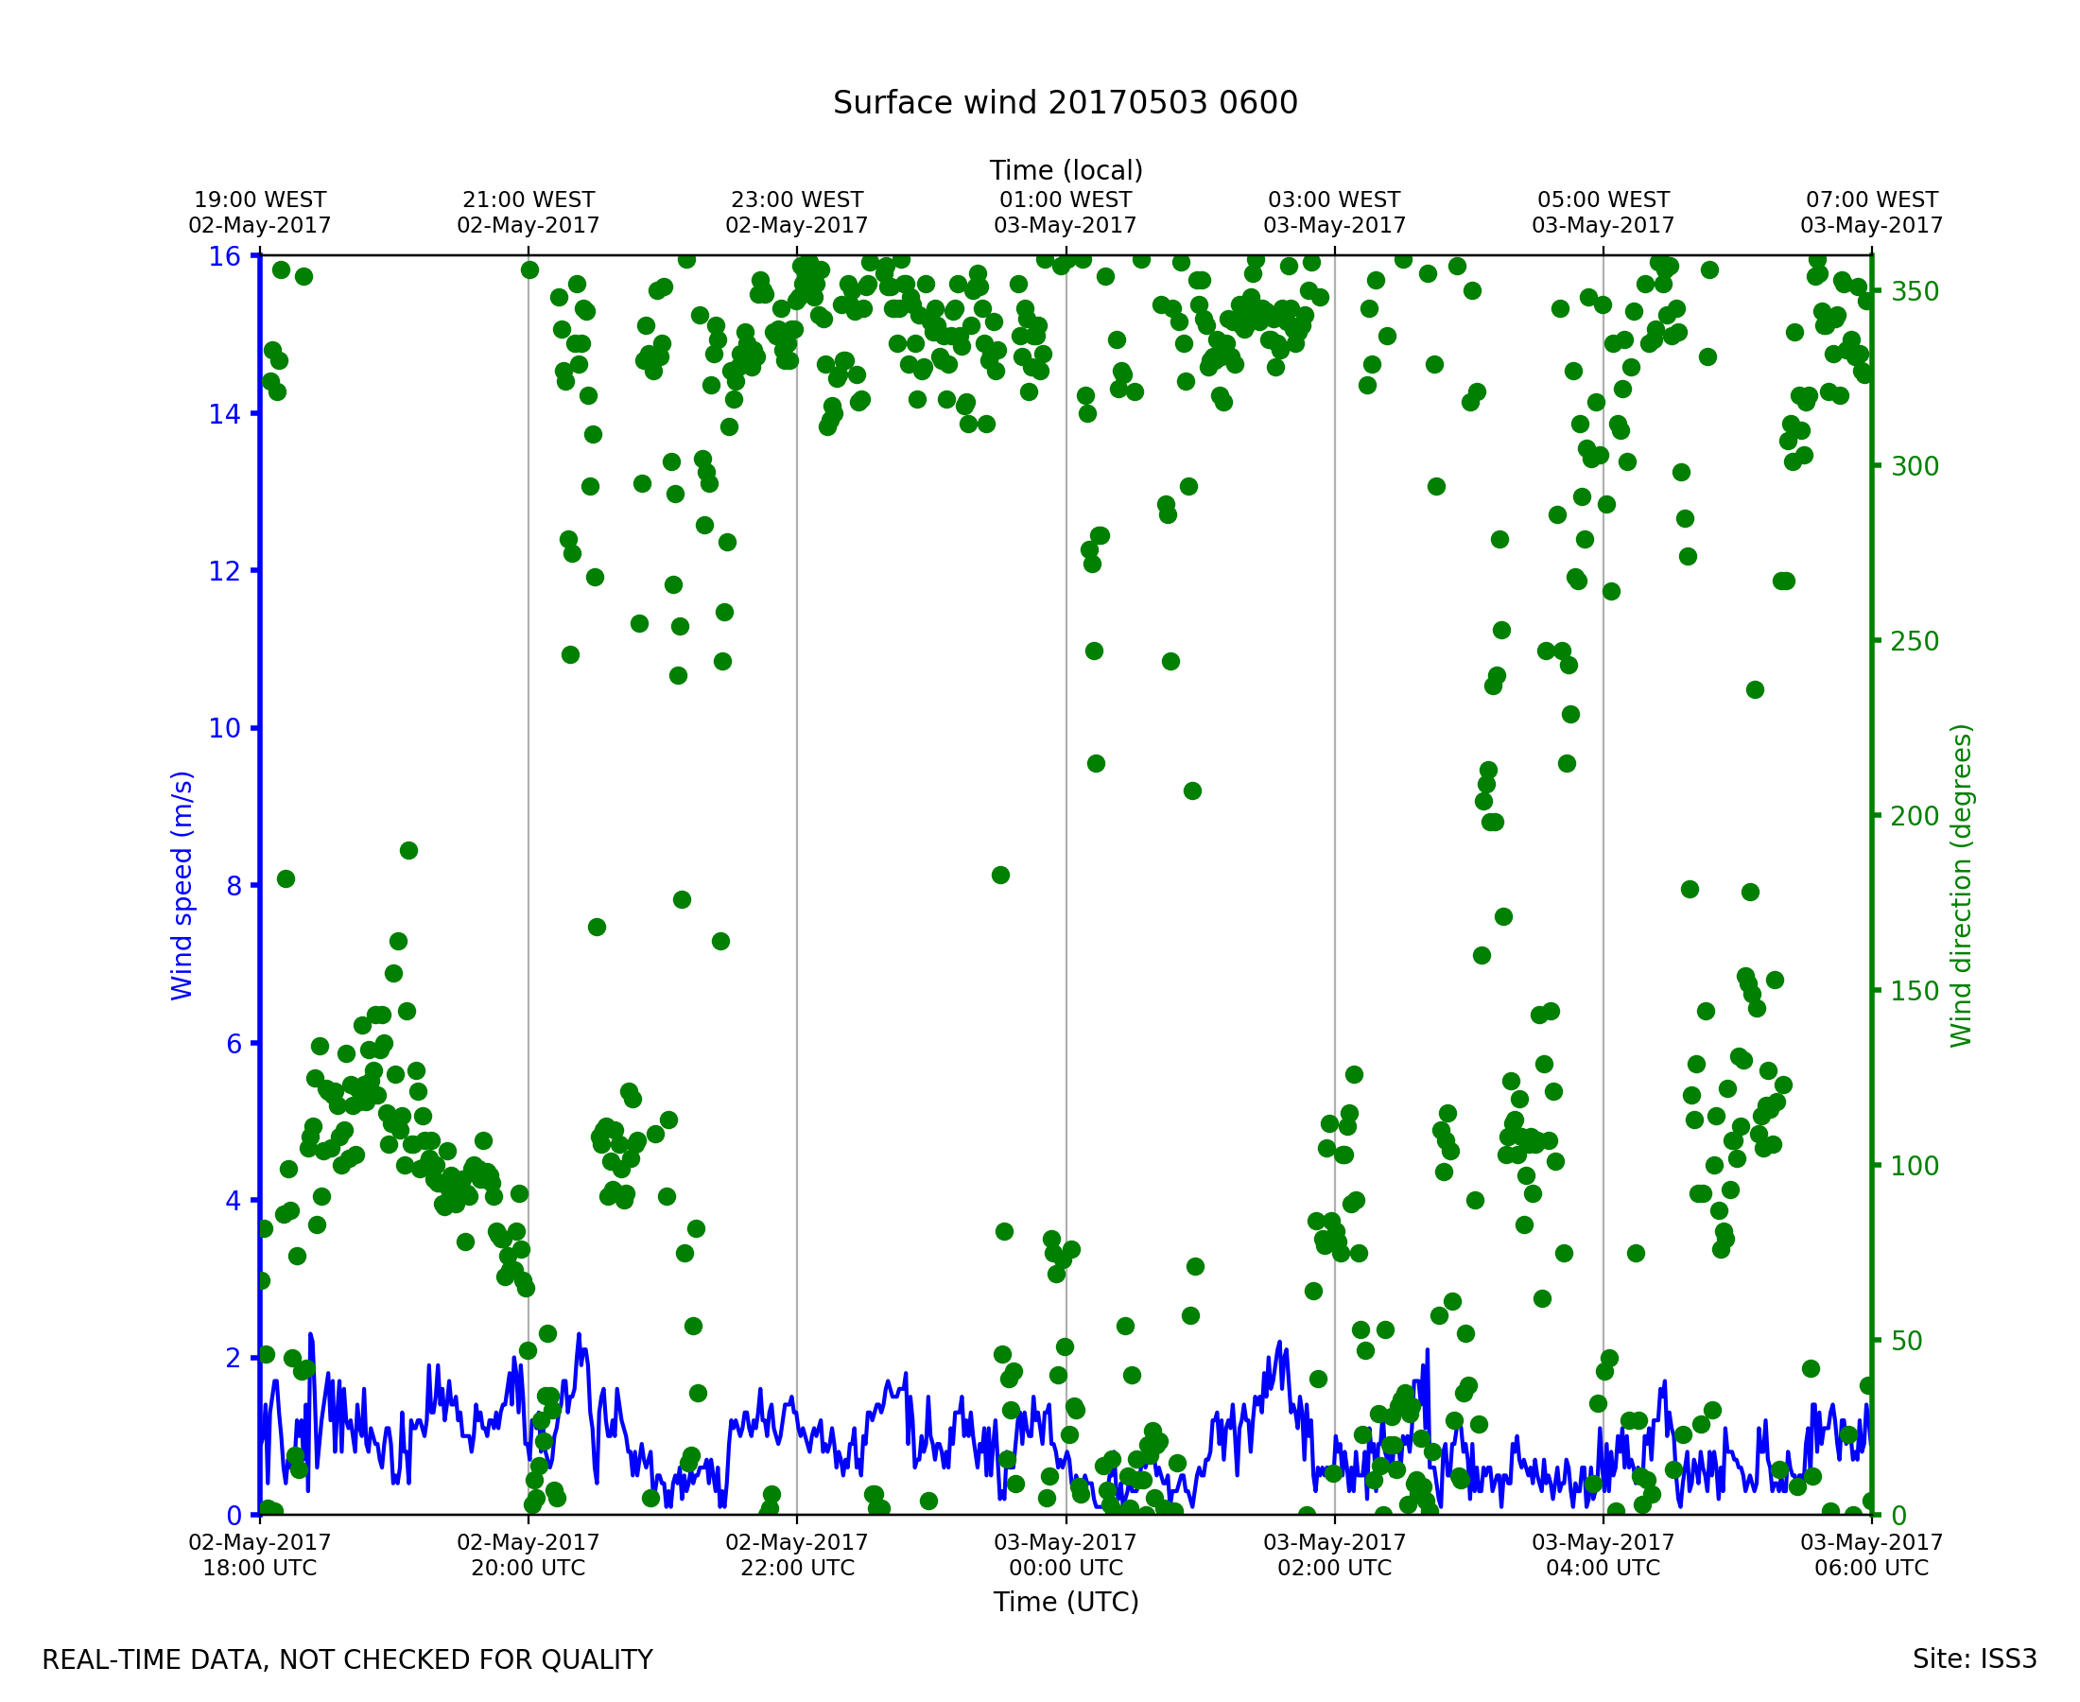
Task: Click the 'Wind speed (m/s)' axis label
Action: (x=182, y=885)
